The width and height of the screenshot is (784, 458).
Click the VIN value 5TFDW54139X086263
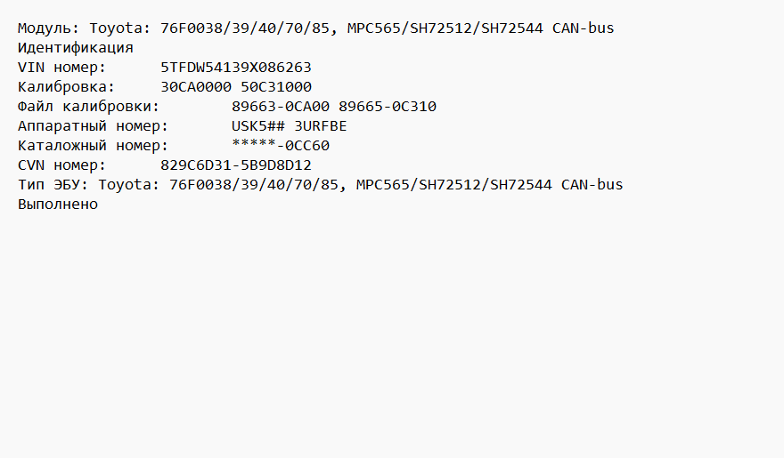click(236, 68)
